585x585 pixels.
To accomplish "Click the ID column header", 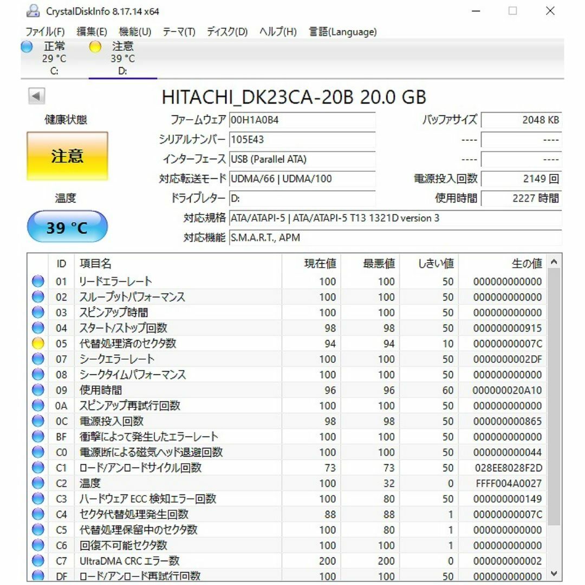I will pyautogui.click(x=61, y=264).
